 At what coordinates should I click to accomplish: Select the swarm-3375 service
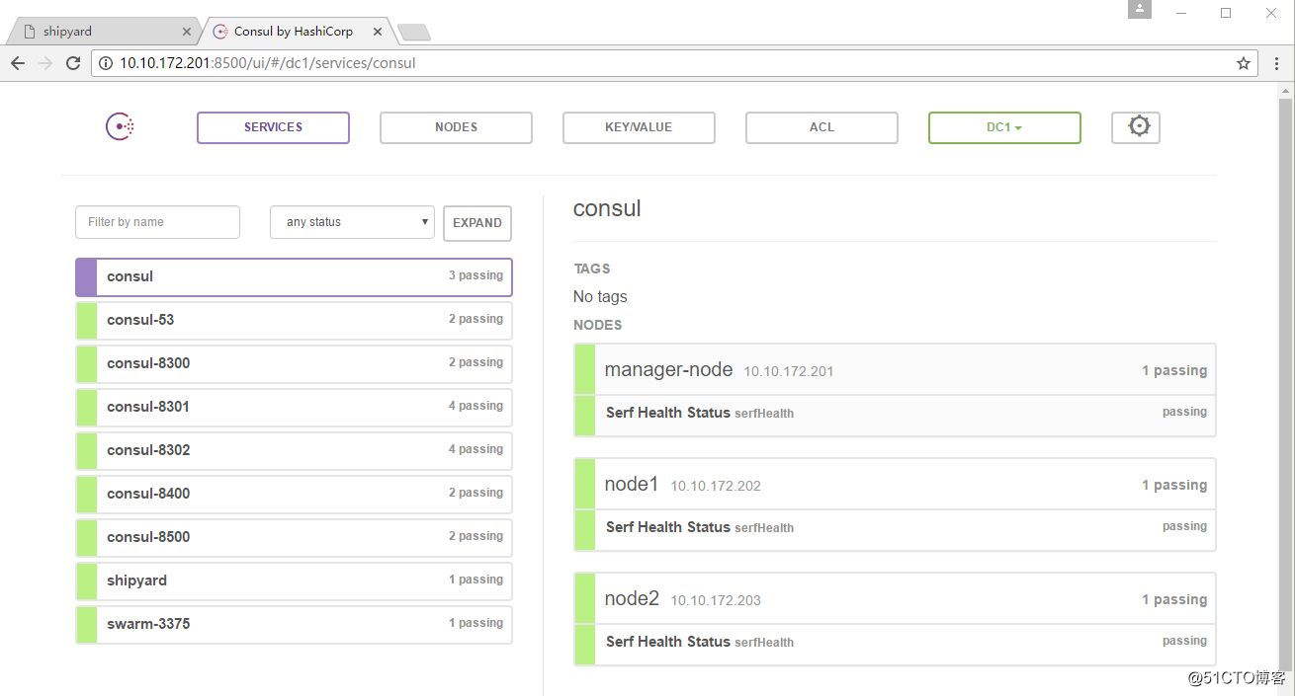[x=294, y=624]
